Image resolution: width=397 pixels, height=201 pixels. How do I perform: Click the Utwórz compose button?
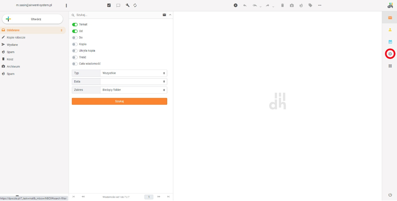pos(33,19)
